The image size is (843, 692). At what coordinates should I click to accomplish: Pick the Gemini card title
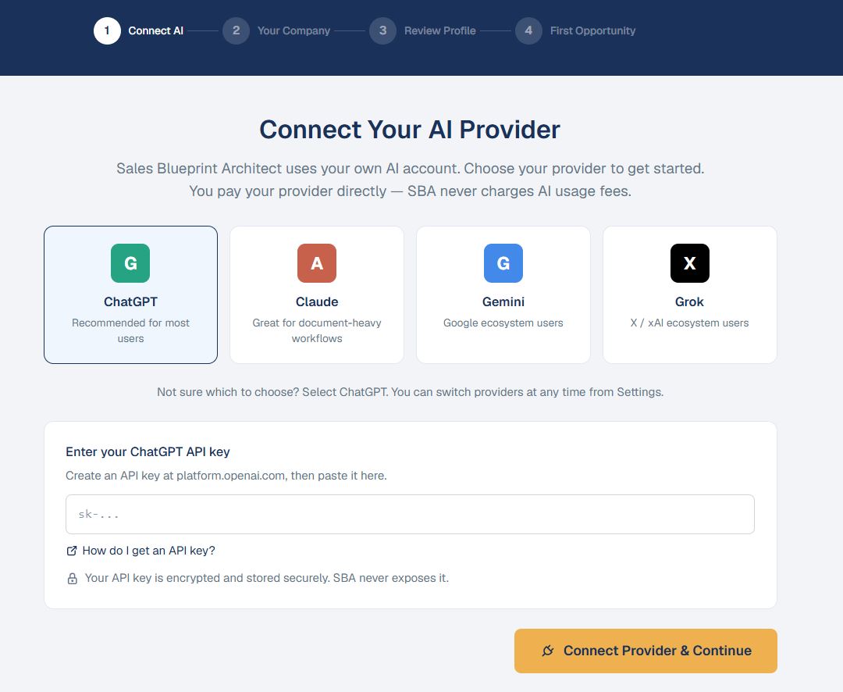pos(503,302)
